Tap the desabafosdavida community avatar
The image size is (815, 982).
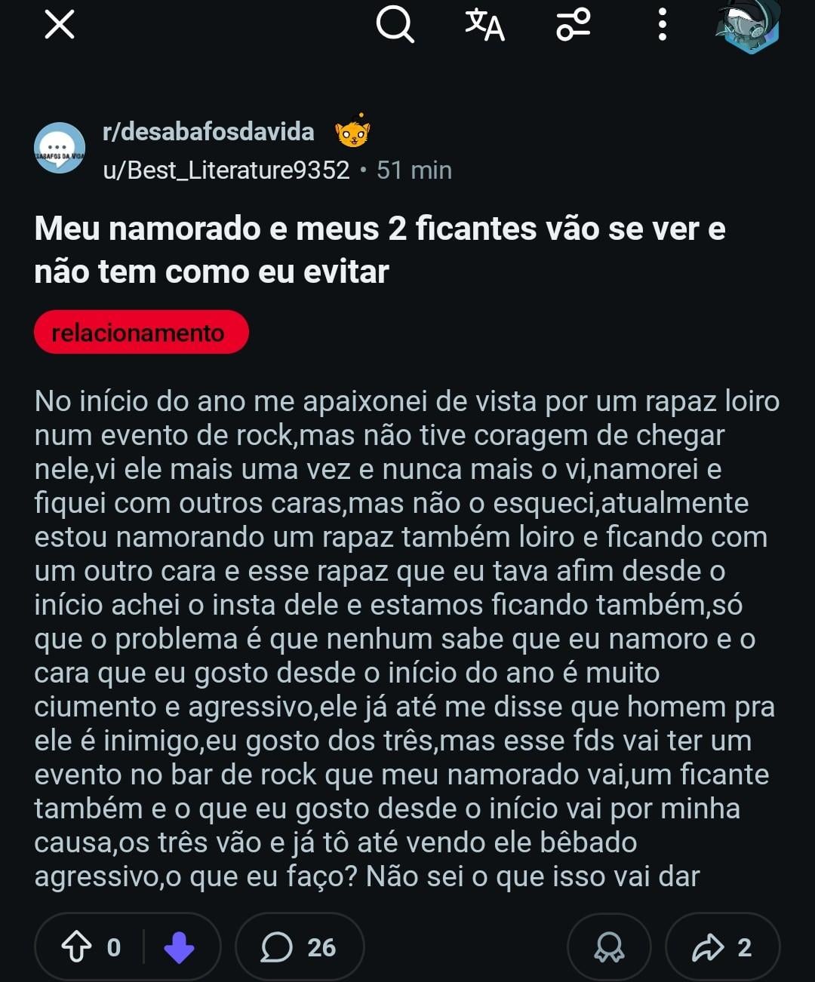pyautogui.click(x=60, y=148)
